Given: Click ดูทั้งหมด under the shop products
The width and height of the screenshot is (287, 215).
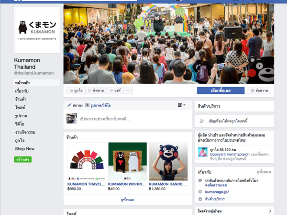Looking at the screenshot, I should [x=128, y=200].
